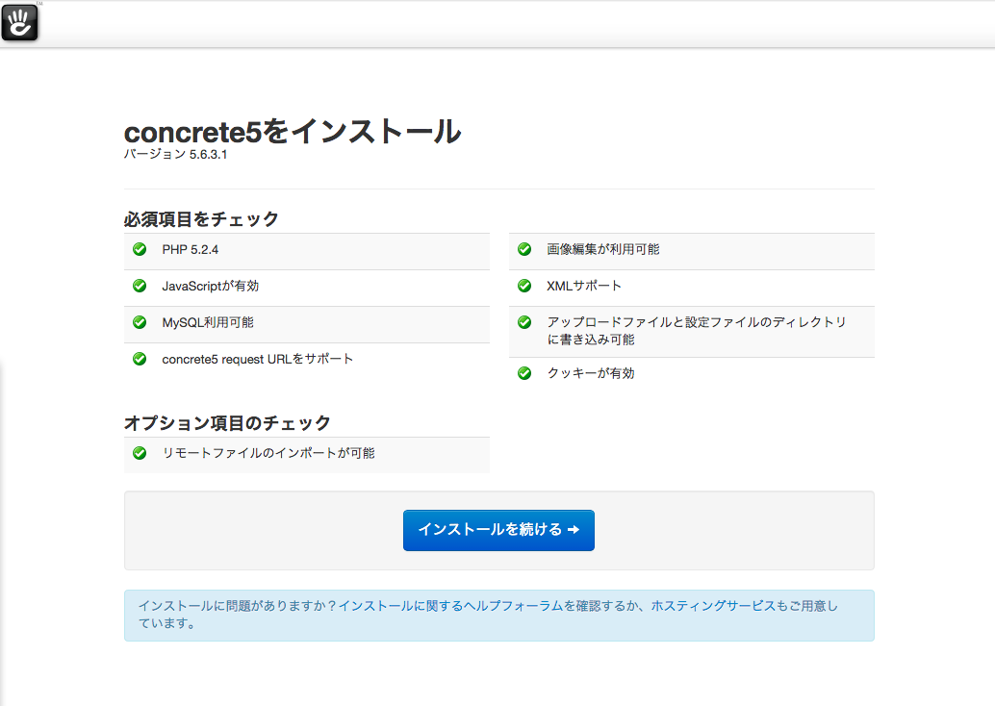The height and width of the screenshot is (706, 995).
Task: Click green checkmark beside クッキーが有効
Action: (x=524, y=373)
